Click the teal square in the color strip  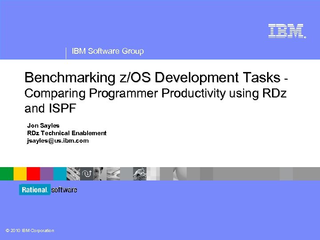[60, 174]
